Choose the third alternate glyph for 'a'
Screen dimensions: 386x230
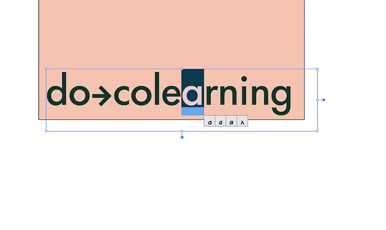pos(232,121)
